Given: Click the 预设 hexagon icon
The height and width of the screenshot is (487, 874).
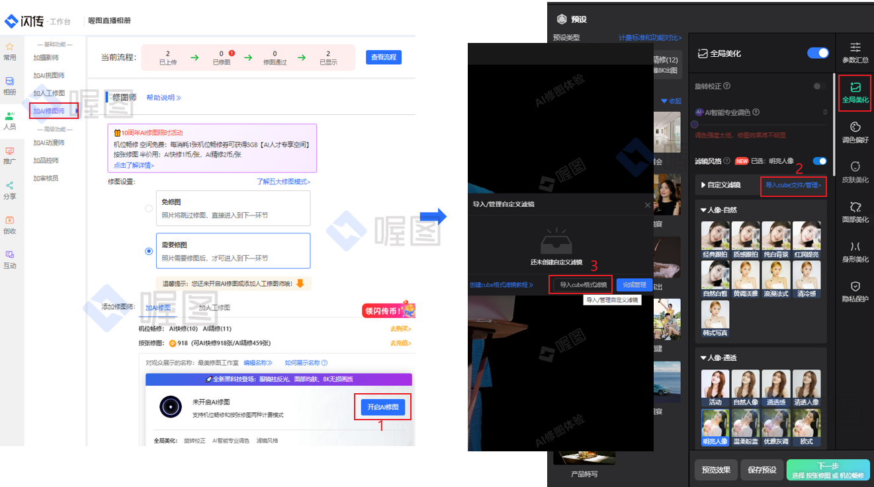Looking at the screenshot, I should 562,19.
